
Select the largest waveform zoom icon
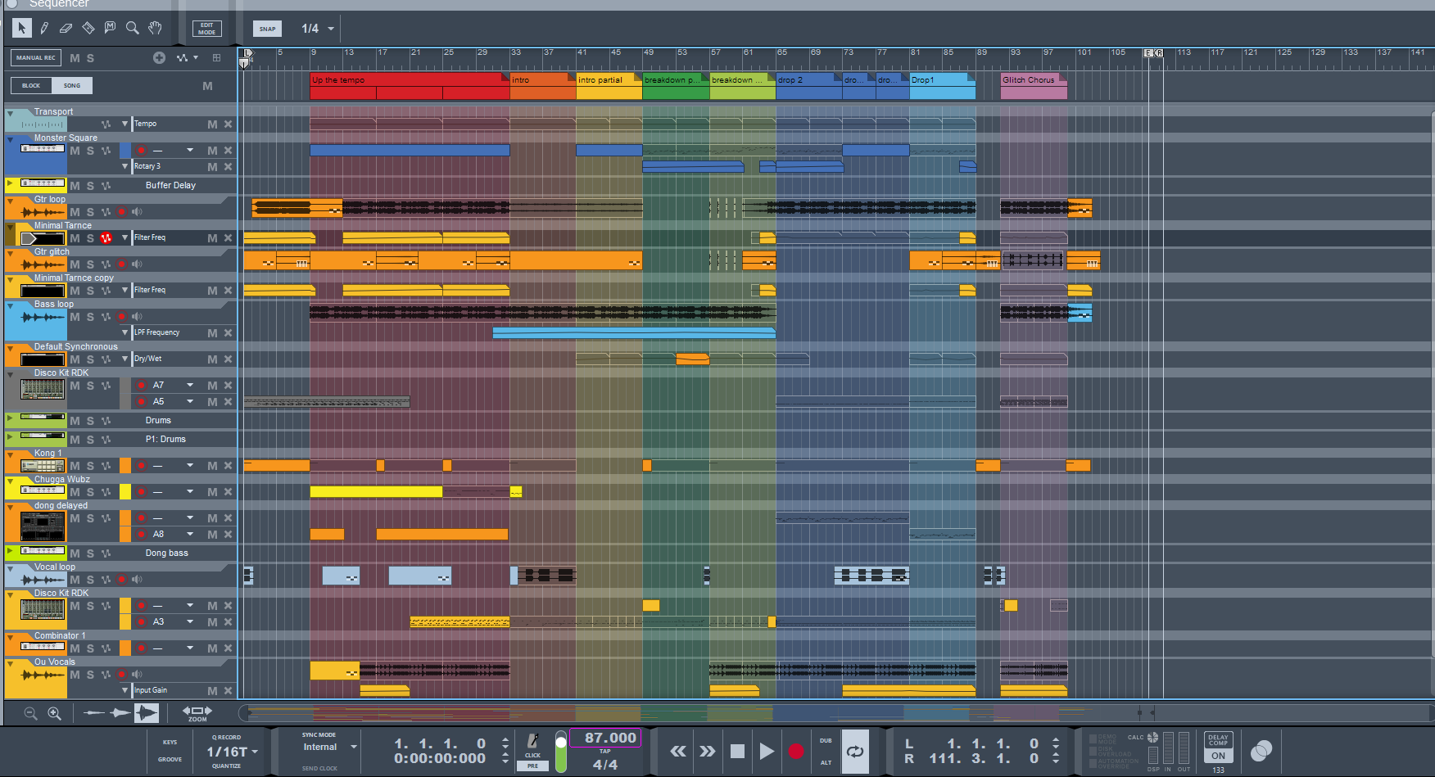pos(147,713)
